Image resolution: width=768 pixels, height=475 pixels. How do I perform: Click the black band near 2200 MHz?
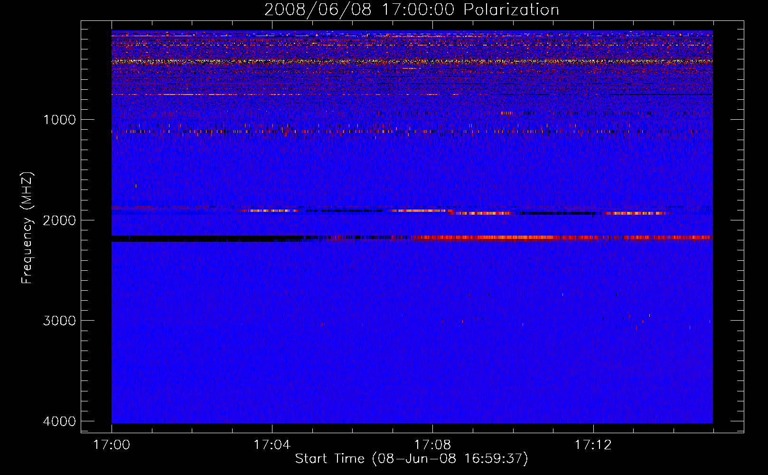207,238
